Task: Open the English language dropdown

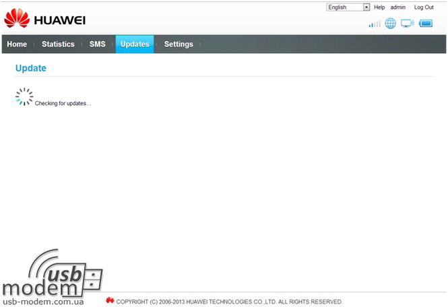Action: pos(344,7)
